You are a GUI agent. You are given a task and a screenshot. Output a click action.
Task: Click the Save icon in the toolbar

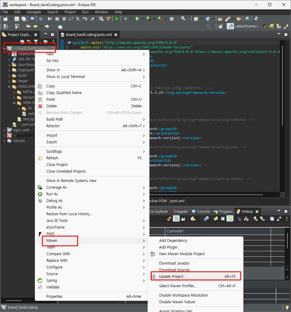17,19
